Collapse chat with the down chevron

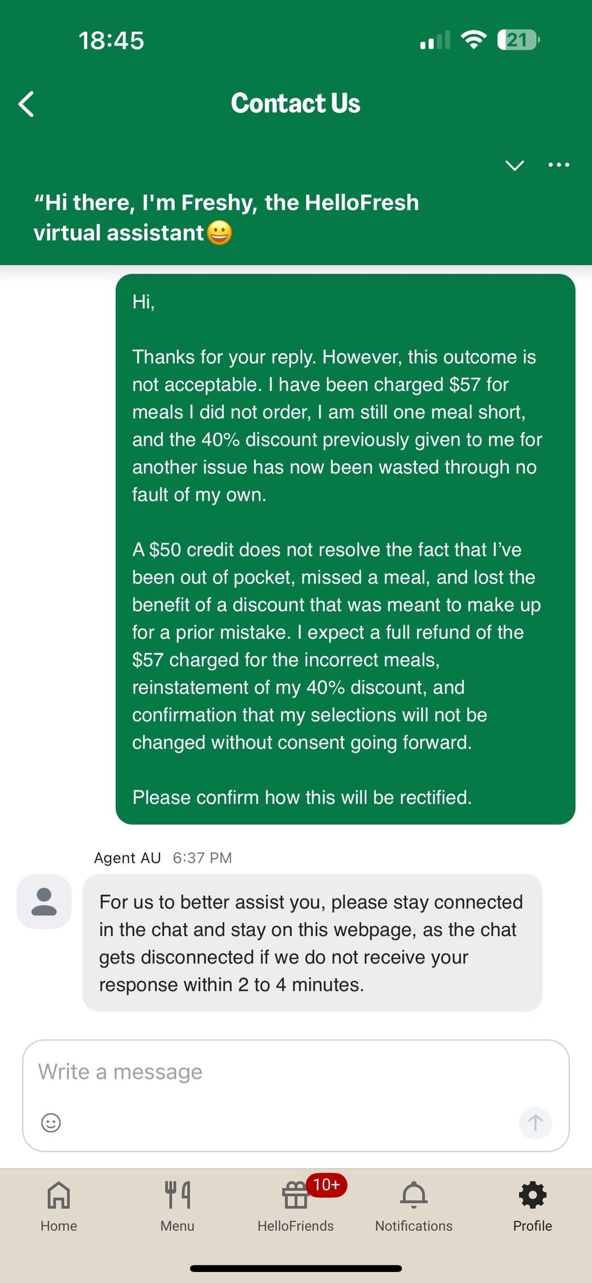point(514,165)
